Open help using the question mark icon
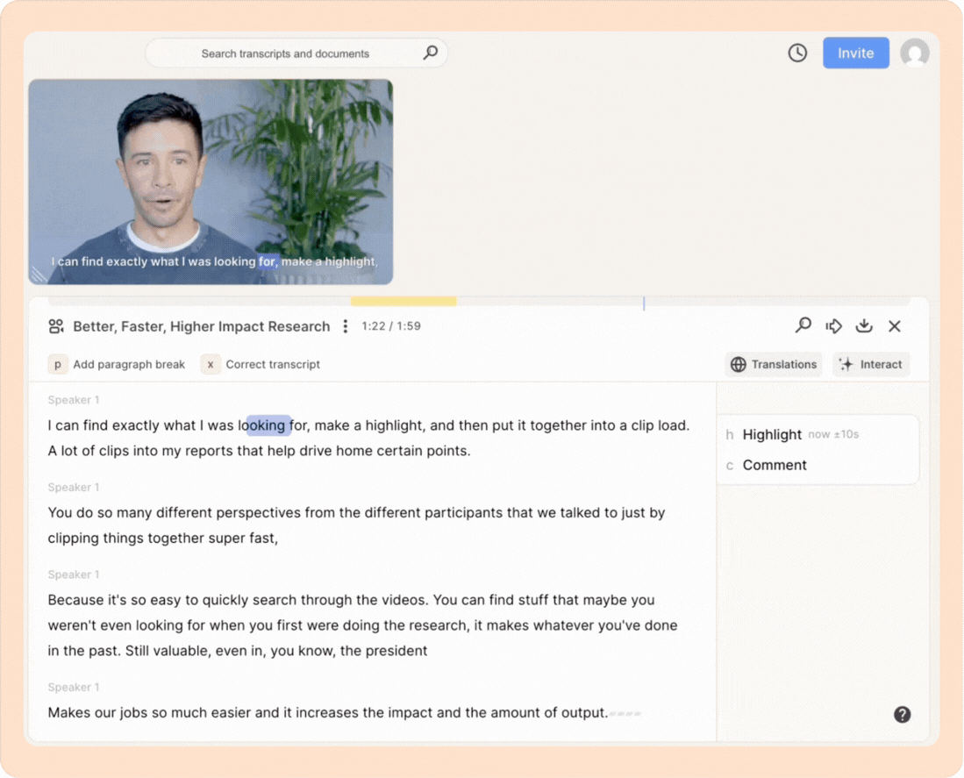 click(x=902, y=715)
